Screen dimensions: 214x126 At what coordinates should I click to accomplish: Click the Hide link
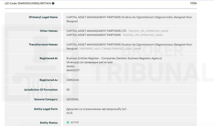coord(193,3)
